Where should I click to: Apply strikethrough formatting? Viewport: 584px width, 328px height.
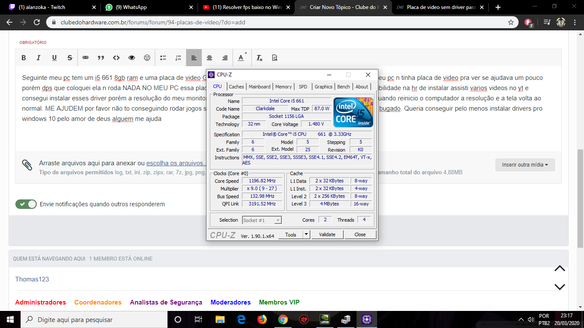point(70,58)
